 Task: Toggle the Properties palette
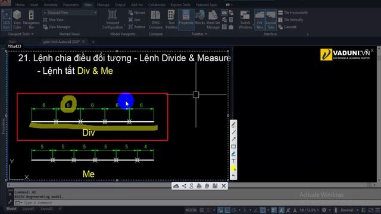click(186, 20)
